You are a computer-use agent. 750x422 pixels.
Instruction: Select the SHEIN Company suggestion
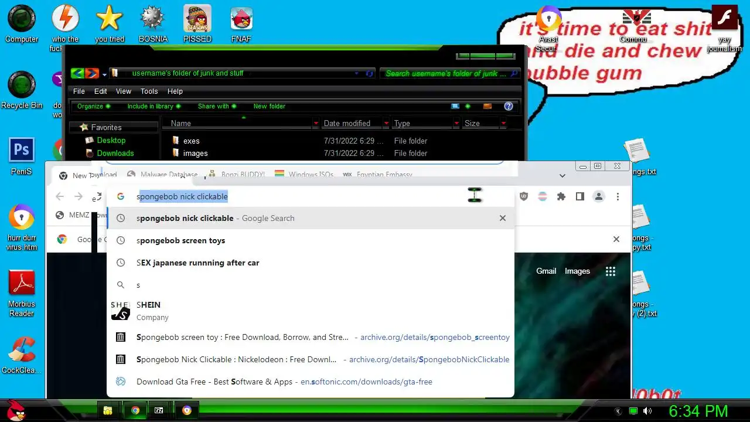pyautogui.click(x=311, y=311)
